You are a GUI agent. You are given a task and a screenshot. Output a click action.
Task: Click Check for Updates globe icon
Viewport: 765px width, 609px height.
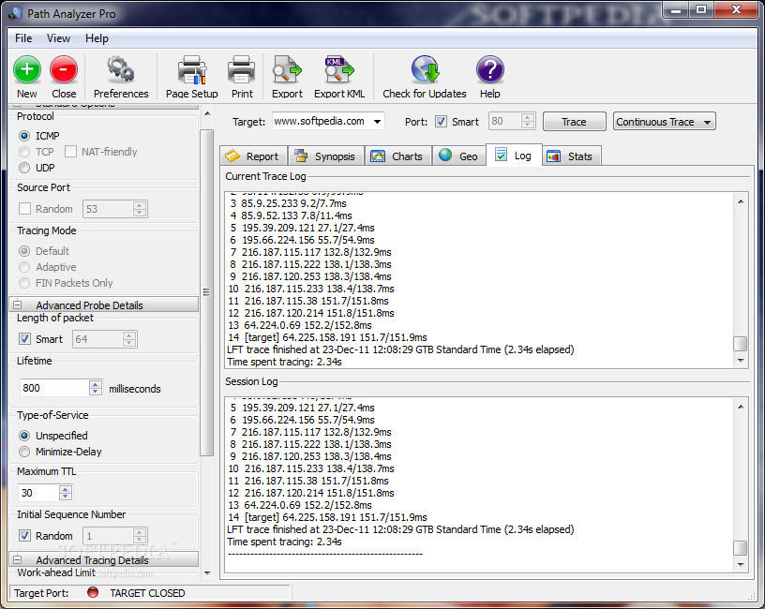425,69
